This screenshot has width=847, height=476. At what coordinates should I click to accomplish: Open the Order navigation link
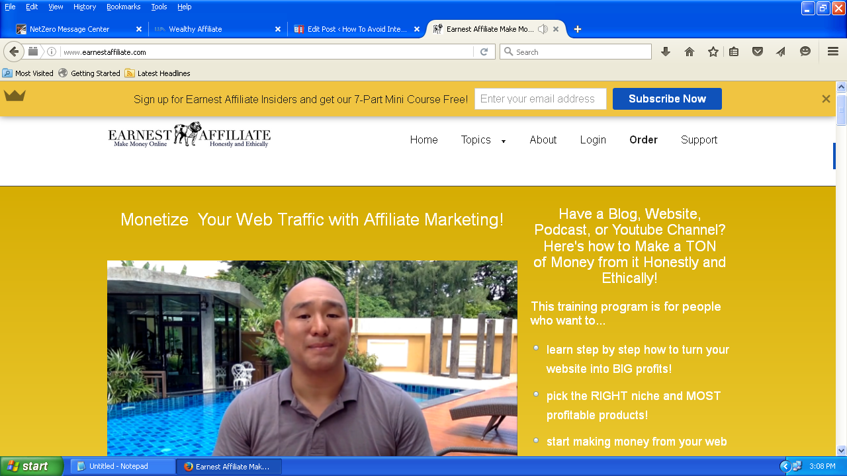coord(643,140)
